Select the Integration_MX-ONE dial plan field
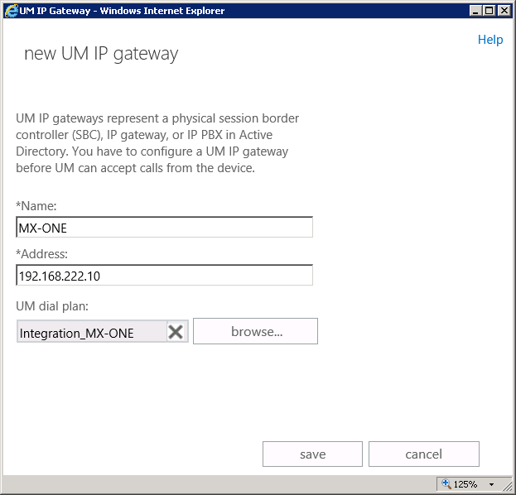This screenshot has height=495, width=516. point(91,333)
